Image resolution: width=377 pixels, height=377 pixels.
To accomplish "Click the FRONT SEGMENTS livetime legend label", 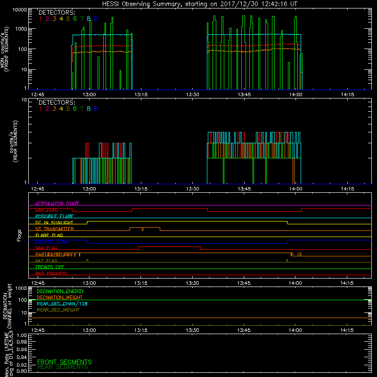I will click(65, 362).
